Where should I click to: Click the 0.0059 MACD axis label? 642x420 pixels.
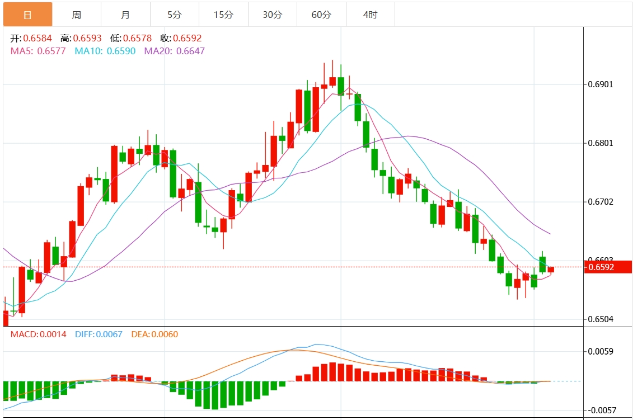tap(601, 351)
